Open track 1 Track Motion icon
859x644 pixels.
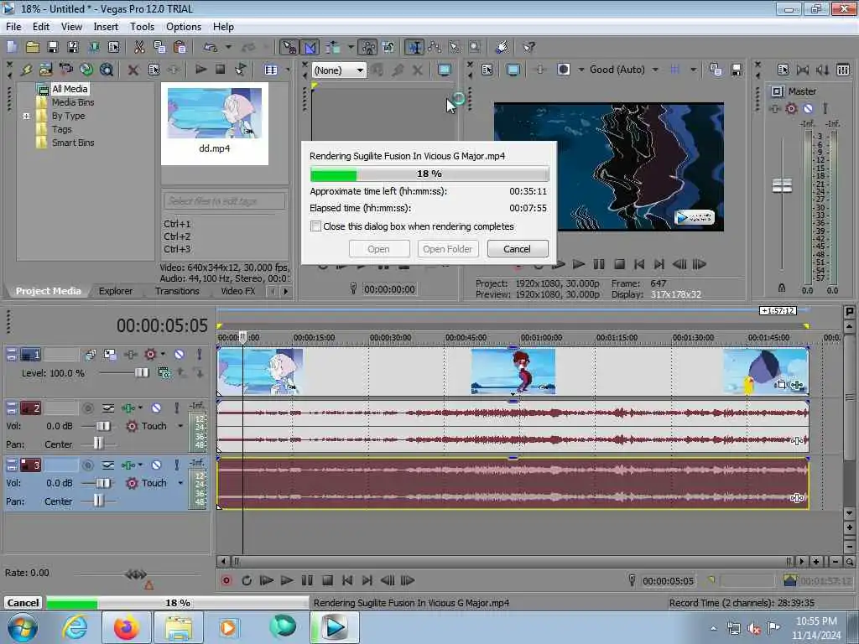(x=110, y=355)
